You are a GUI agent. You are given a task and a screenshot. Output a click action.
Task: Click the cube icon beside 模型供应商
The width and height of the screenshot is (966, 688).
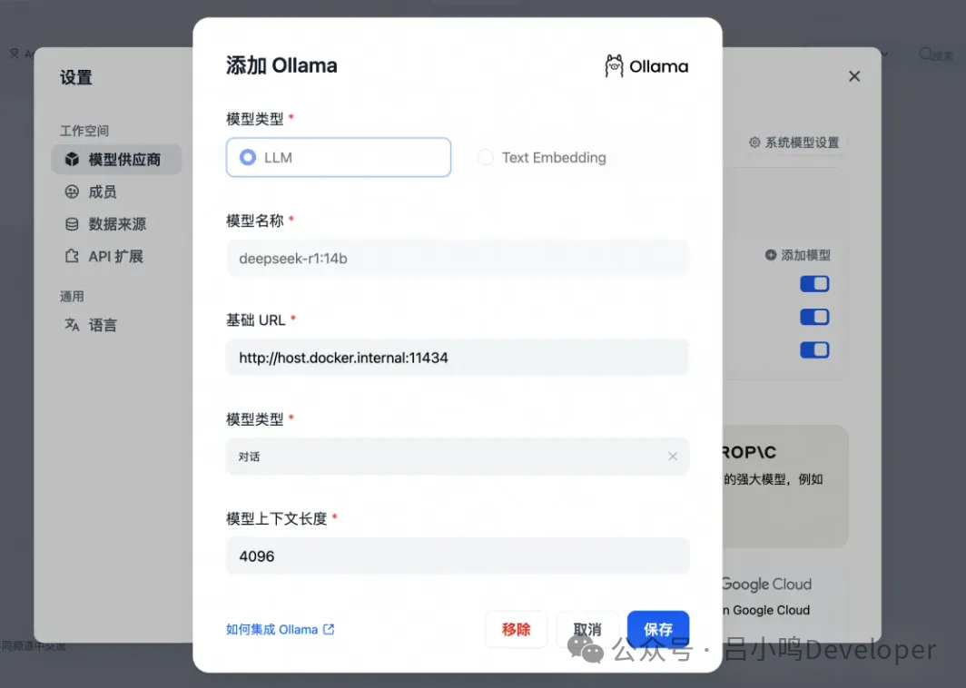click(72, 160)
